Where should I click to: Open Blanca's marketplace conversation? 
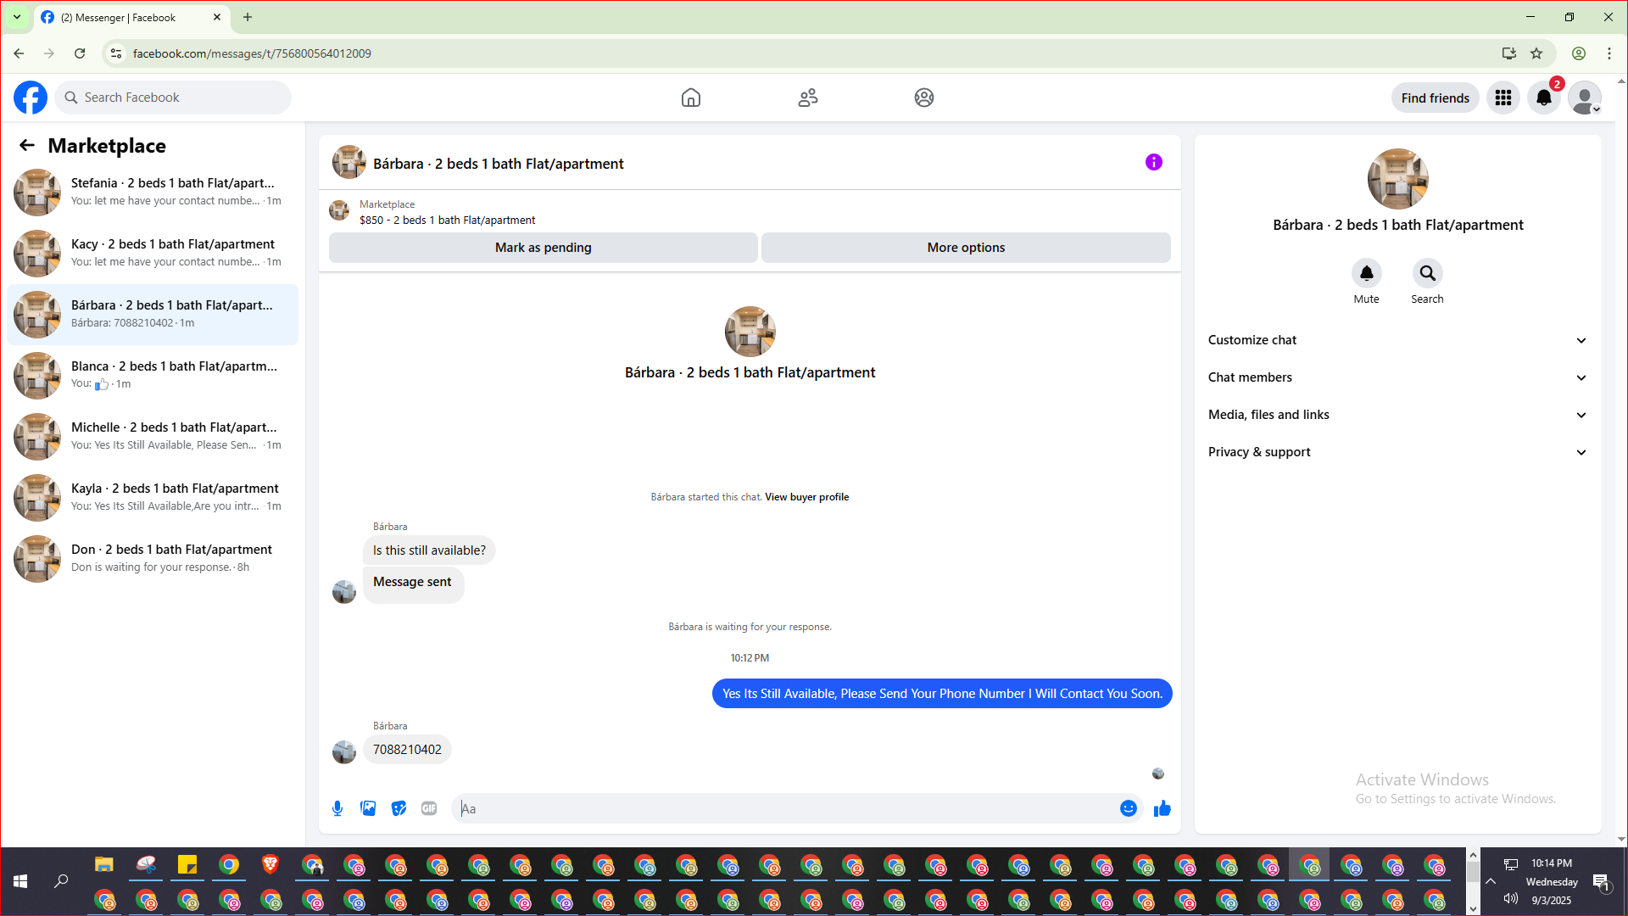pos(153,376)
